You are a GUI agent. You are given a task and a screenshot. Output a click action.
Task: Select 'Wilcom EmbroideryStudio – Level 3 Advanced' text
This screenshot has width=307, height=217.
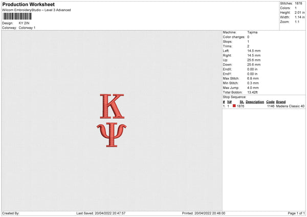click(x=36, y=10)
